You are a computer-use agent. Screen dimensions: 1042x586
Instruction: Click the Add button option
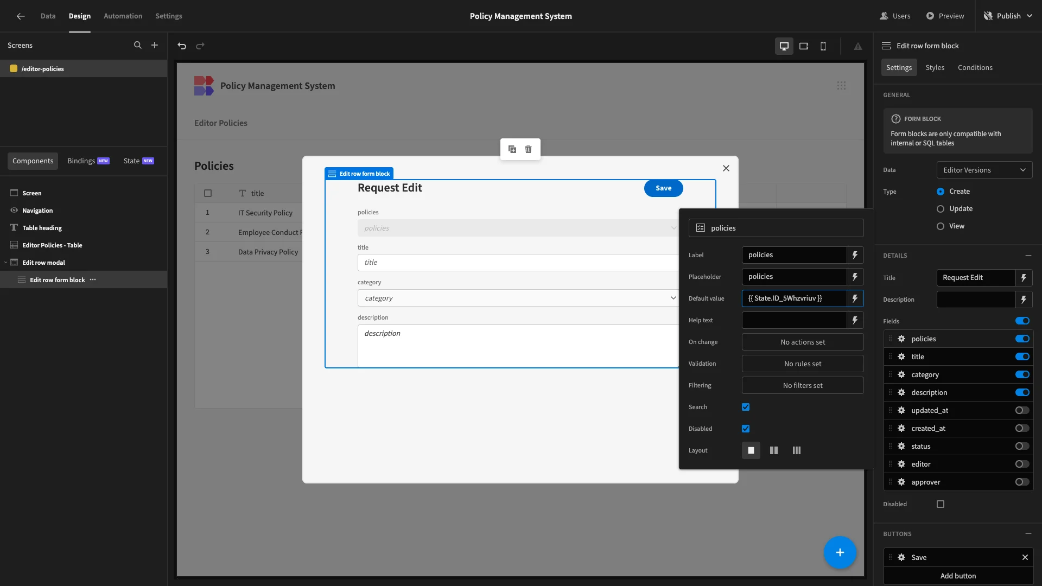coord(958,576)
